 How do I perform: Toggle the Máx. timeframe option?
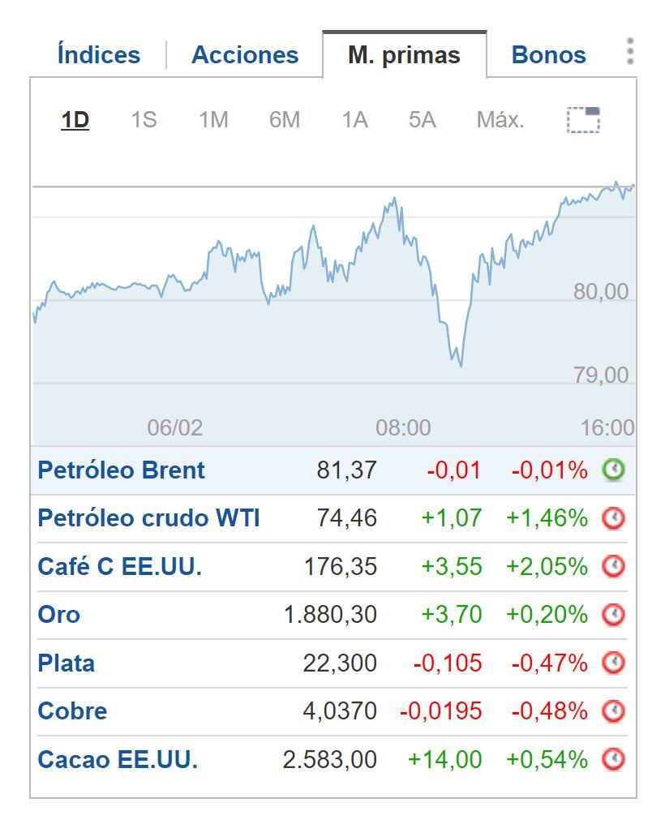click(500, 119)
